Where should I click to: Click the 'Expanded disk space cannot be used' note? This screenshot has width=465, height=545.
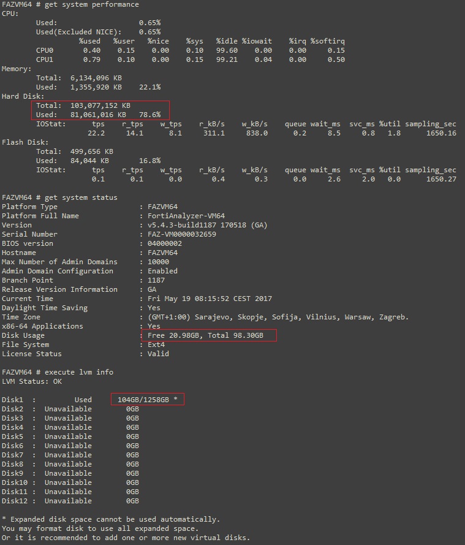click(113, 519)
